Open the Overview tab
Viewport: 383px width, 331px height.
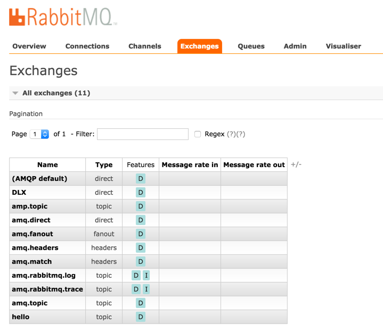point(29,46)
